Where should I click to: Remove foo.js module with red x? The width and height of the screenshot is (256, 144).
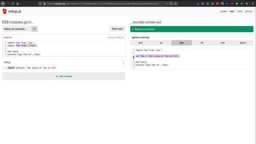click(123, 61)
